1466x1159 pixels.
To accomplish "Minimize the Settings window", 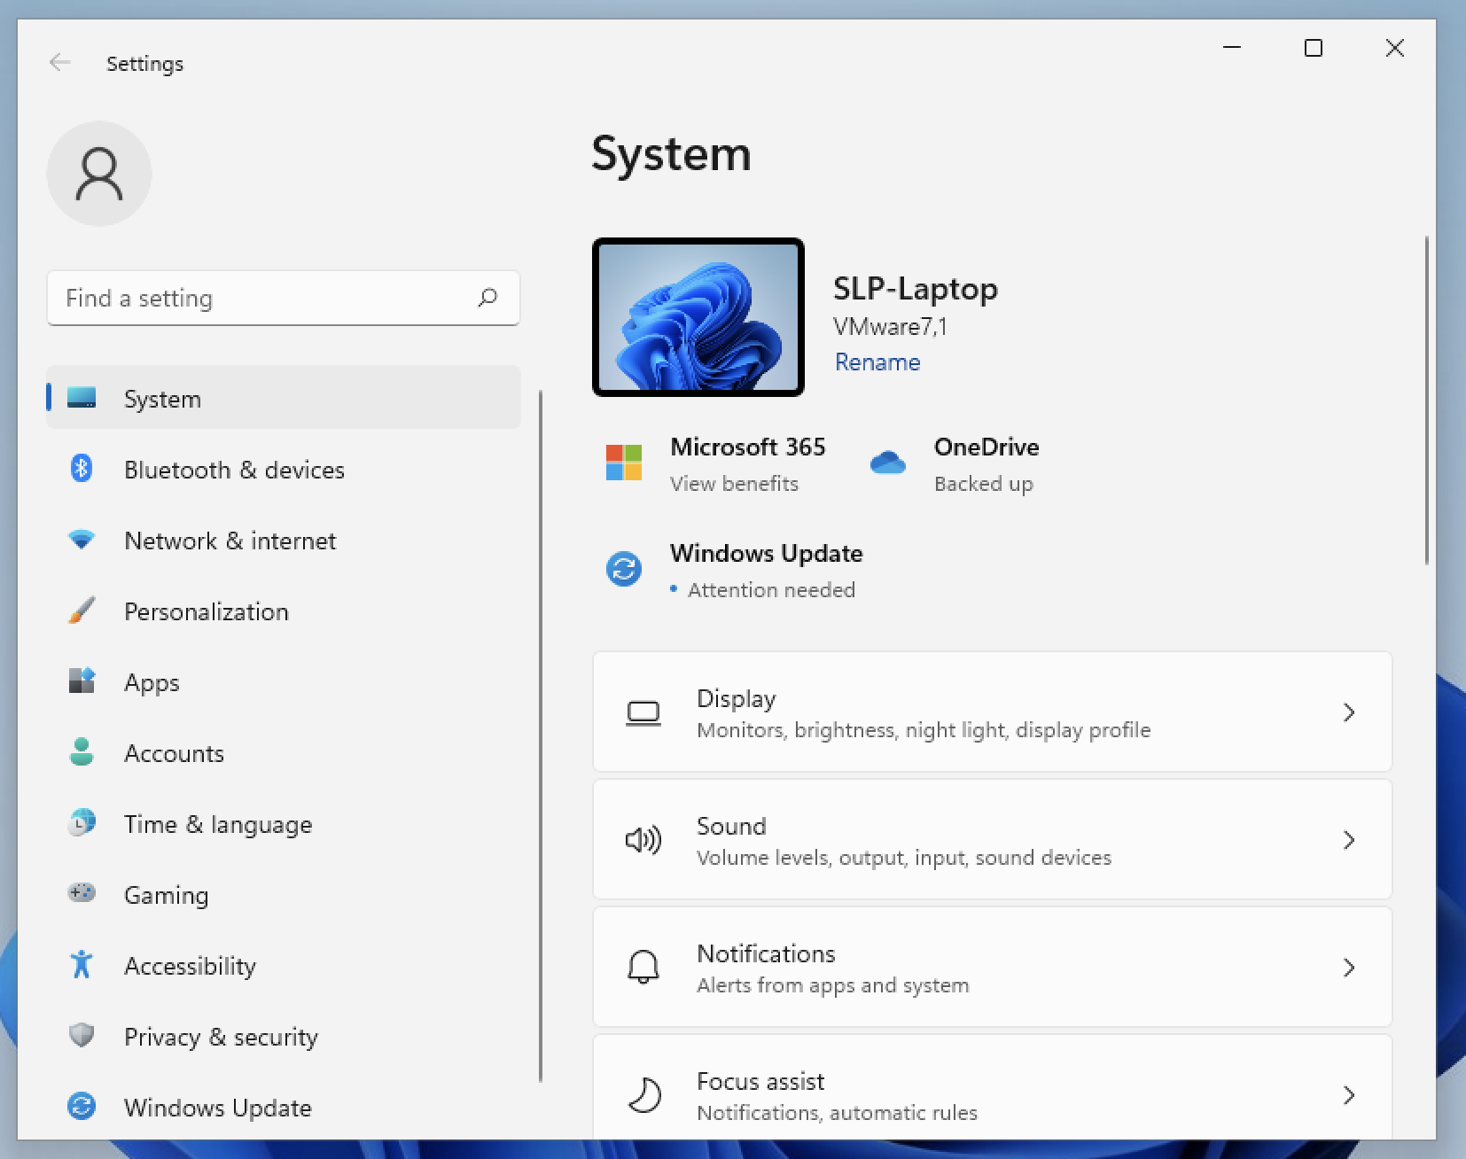I will 1232,48.
